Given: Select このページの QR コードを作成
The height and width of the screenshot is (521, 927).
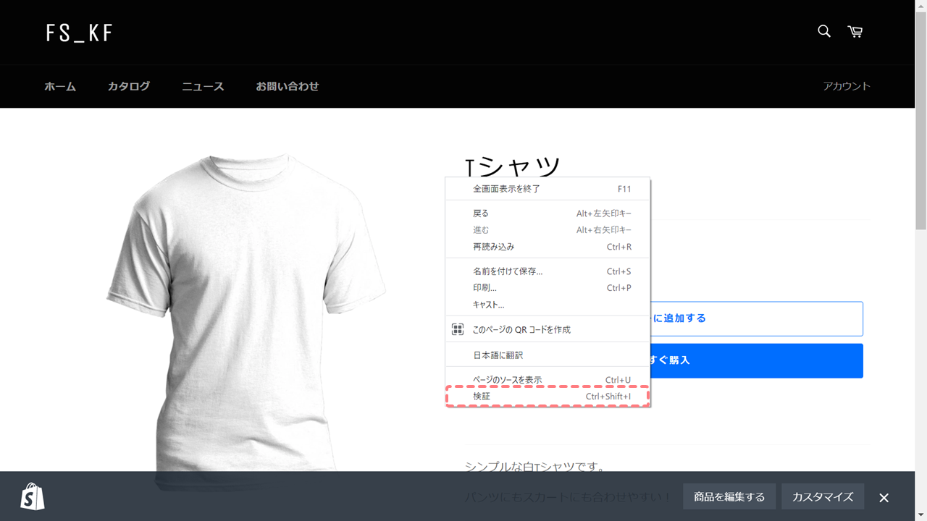Looking at the screenshot, I should [548, 329].
